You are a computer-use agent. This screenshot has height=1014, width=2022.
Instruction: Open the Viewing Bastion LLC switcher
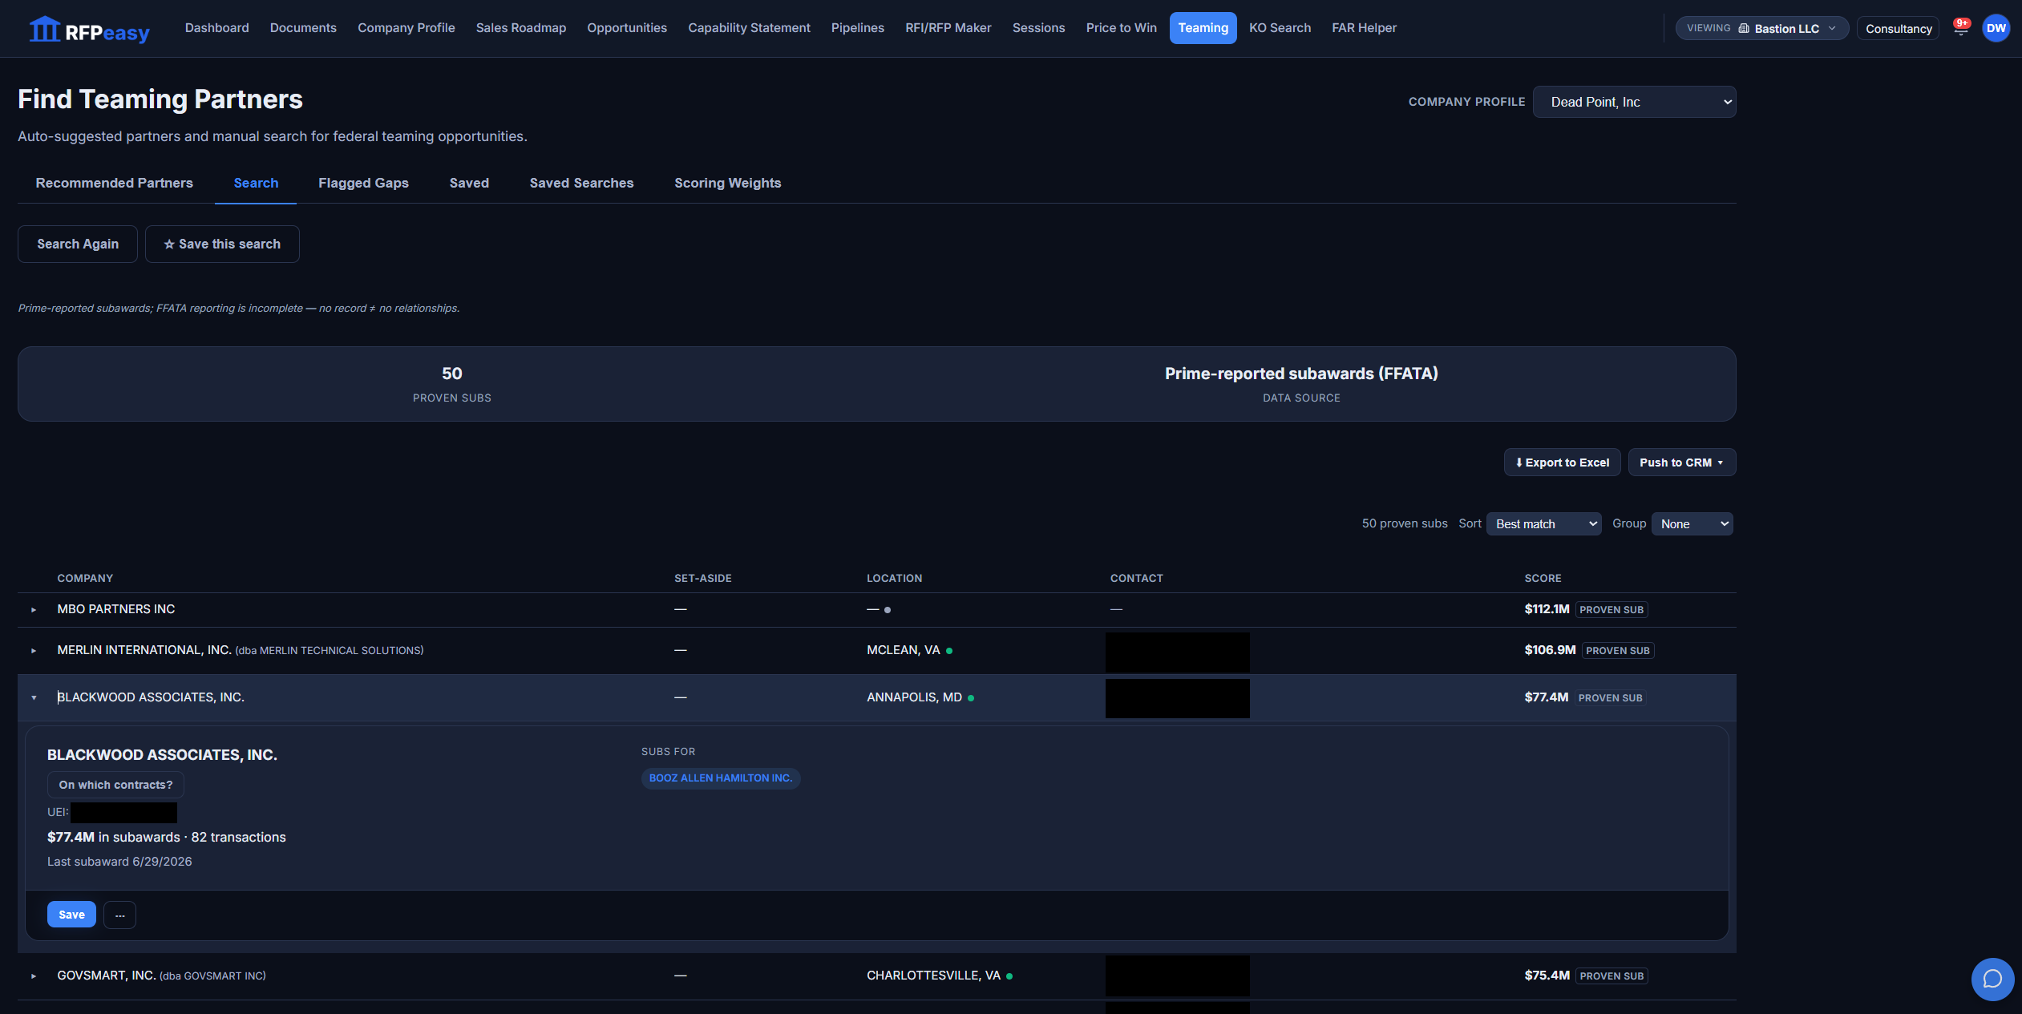(1761, 28)
